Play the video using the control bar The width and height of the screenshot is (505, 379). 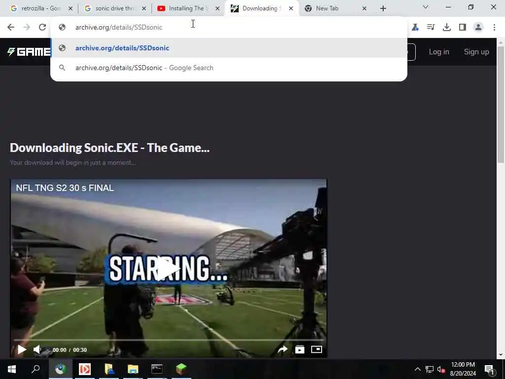[x=22, y=350]
